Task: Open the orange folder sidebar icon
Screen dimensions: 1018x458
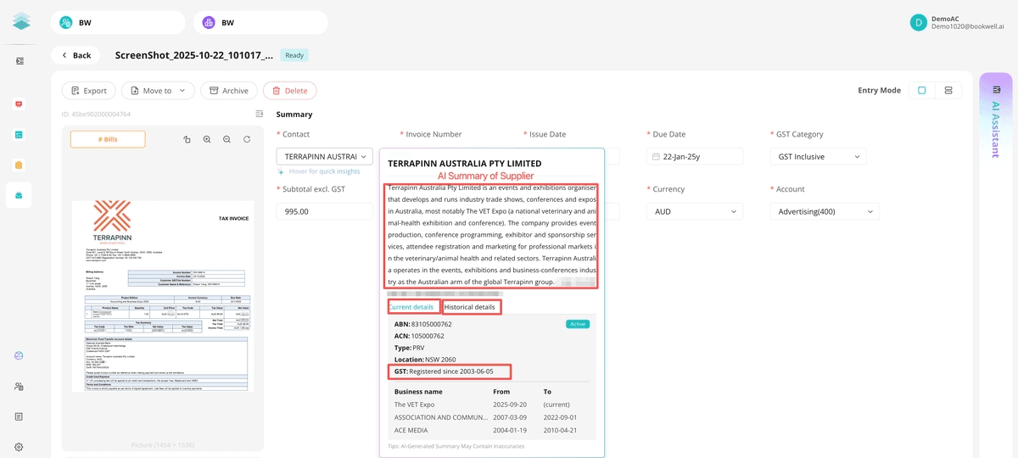Action: tap(19, 165)
